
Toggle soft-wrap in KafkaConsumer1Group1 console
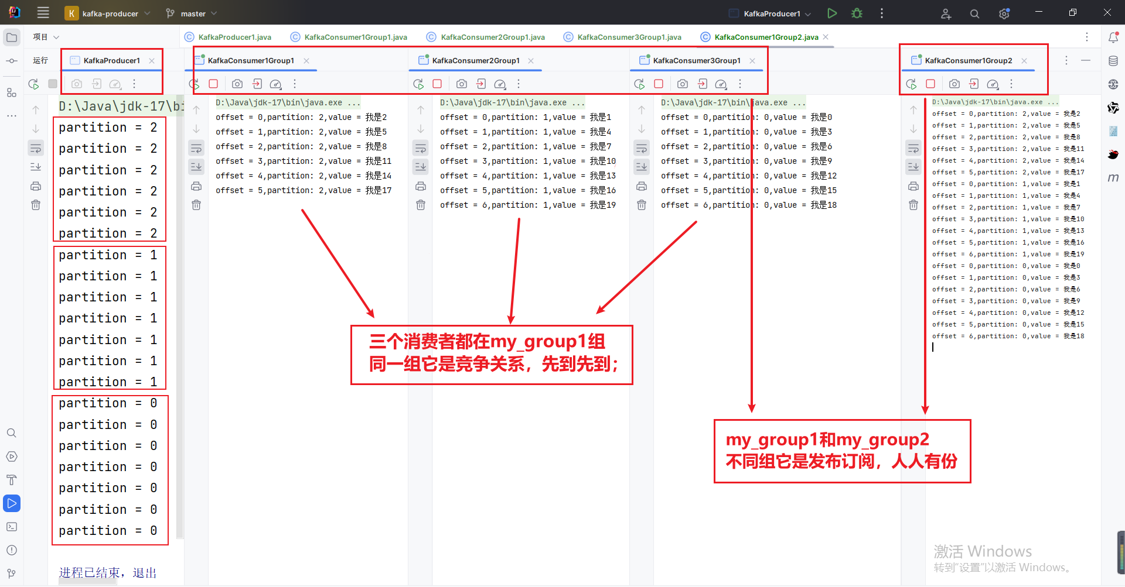click(196, 149)
